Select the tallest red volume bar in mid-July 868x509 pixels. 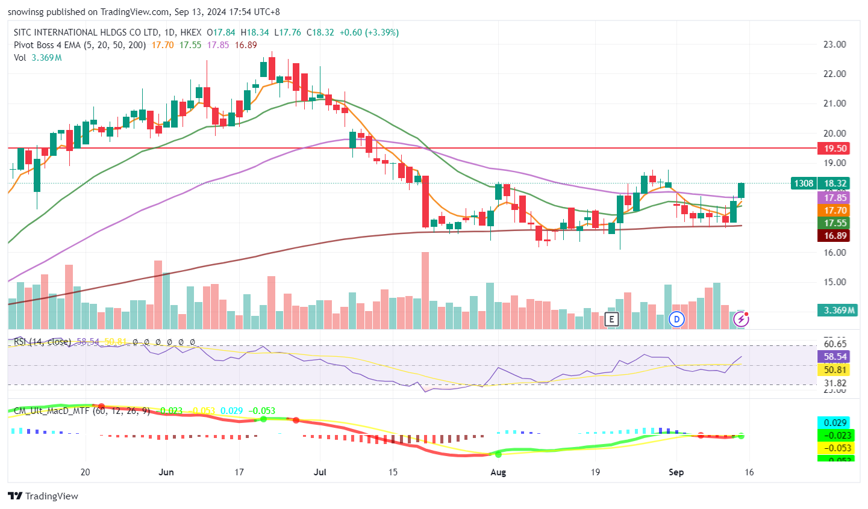click(425, 290)
